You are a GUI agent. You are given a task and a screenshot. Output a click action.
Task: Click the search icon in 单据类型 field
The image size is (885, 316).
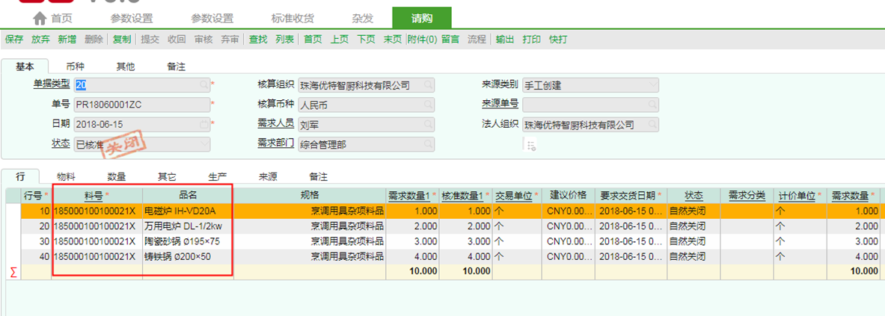point(204,86)
